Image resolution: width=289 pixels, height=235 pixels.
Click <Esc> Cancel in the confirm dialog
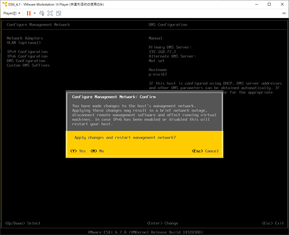(x=205, y=151)
